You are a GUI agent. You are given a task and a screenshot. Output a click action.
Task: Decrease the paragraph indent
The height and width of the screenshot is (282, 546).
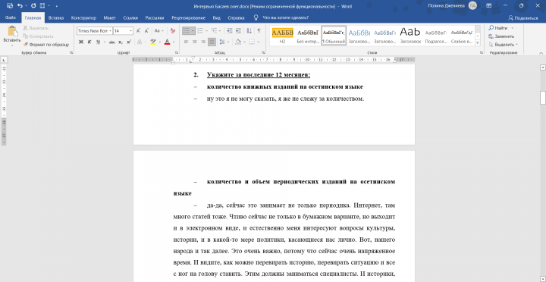click(x=230, y=31)
